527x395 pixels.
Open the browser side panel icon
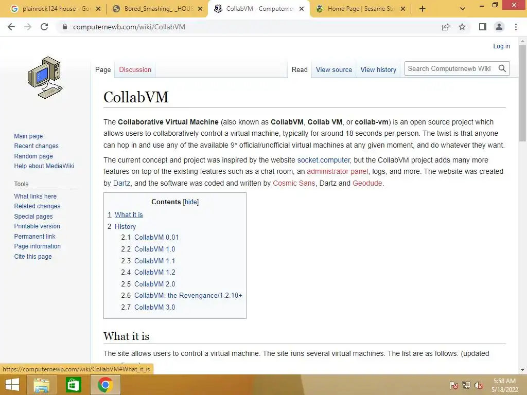click(483, 27)
